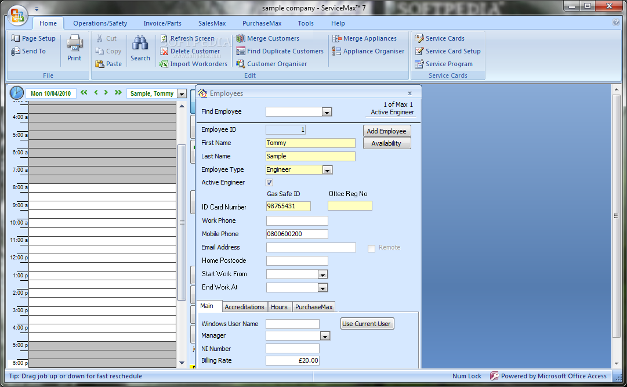Open Search with the binoculars icon
Viewport: 627px width, 387px height.
(x=140, y=43)
